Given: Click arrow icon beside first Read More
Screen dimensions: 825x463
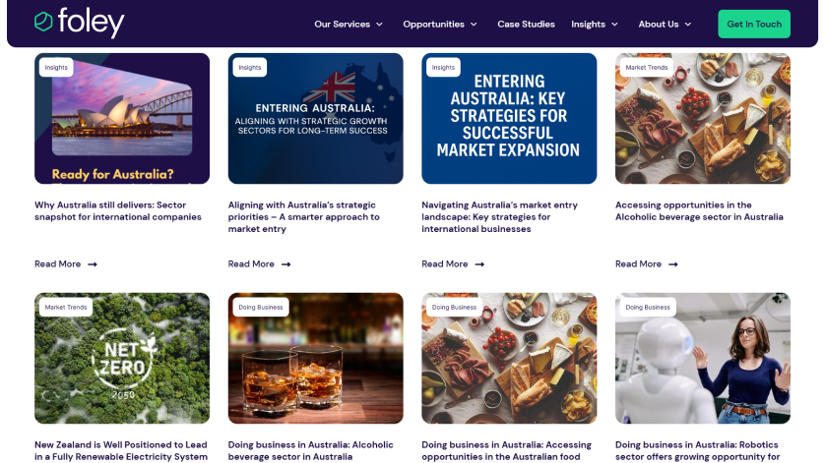Looking at the screenshot, I should 93,264.
